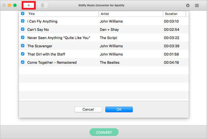Click duration 00:04:19
This screenshot has width=207, height=139.
[171, 62]
